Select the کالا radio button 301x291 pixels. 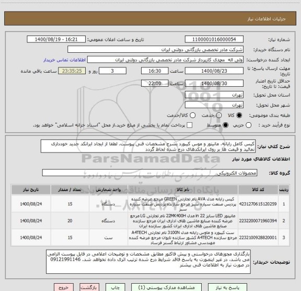click(x=239, y=115)
